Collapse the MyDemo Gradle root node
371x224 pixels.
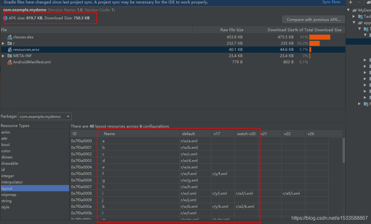[348, 10]
